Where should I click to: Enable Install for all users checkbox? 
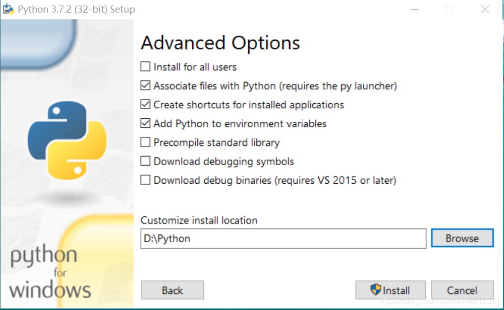pyautogui.click(x=145, y=67)
